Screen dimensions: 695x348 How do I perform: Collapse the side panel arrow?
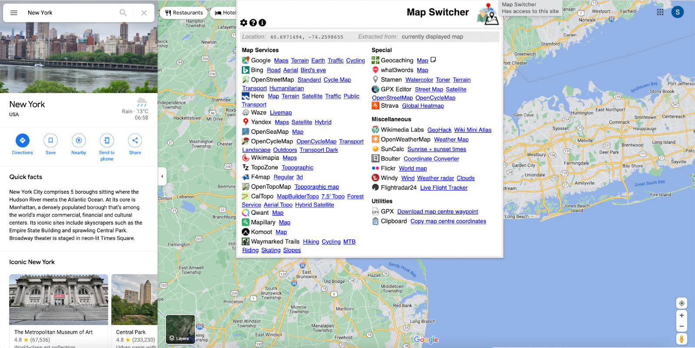click(x=162, y=176)
